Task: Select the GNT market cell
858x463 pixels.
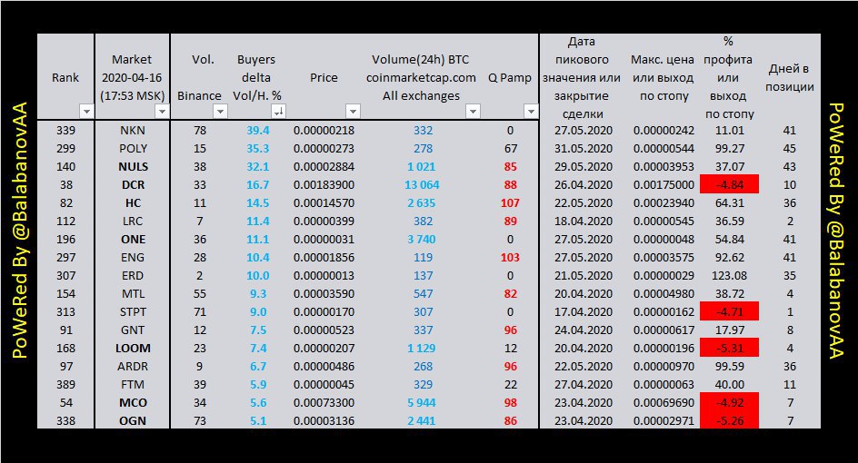Action: coord(133,330)
